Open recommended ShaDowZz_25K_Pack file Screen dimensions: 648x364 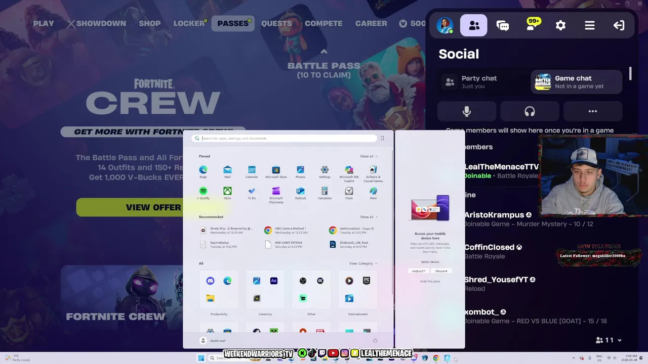[x=349, y=244]
